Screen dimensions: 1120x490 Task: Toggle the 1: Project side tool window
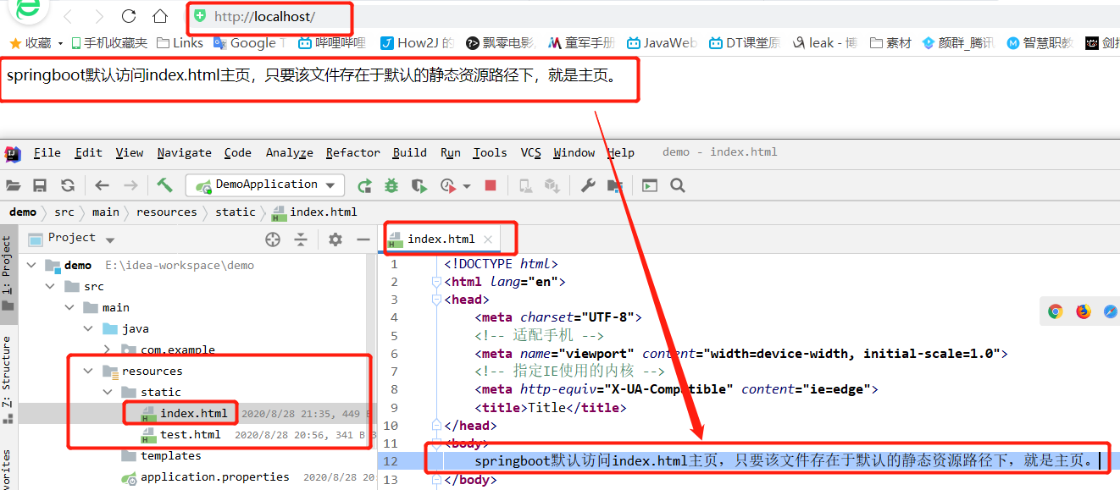tap(7, 273)
